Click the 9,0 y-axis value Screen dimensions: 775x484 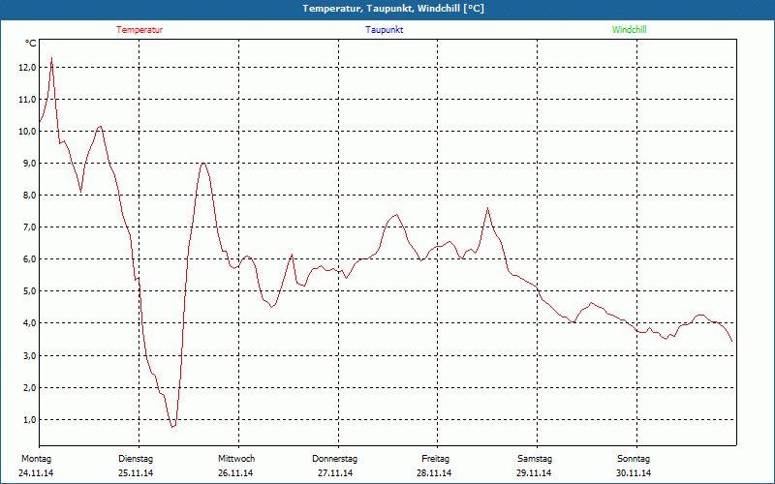coord(29,163)
